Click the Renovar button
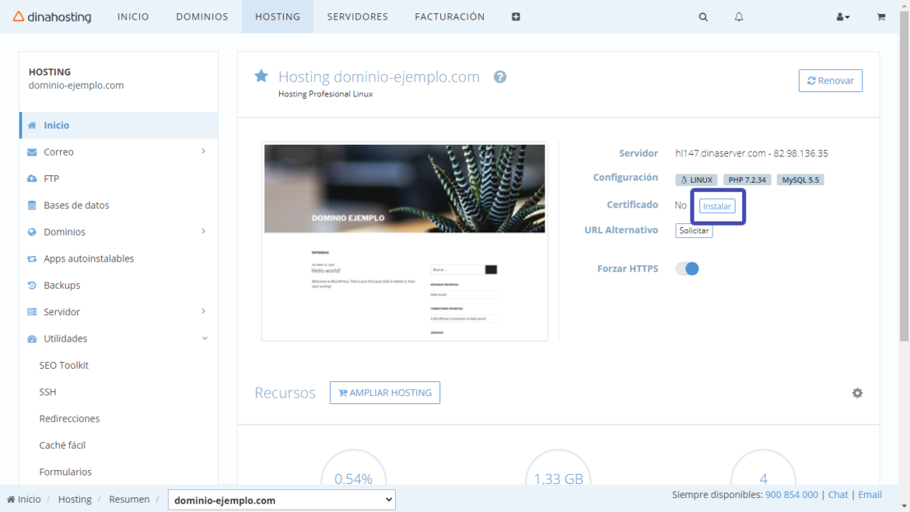The width and height of the screenshot is (910, 512). coord(830,80)
